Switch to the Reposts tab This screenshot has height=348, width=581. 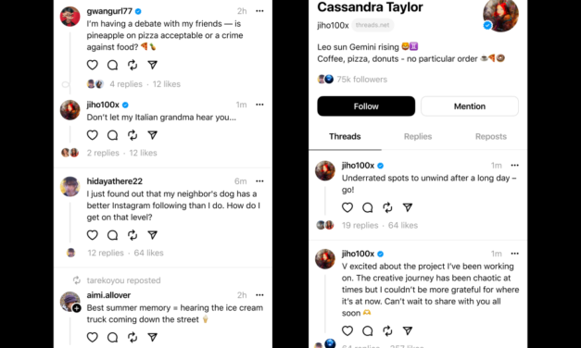click(490, 137)
